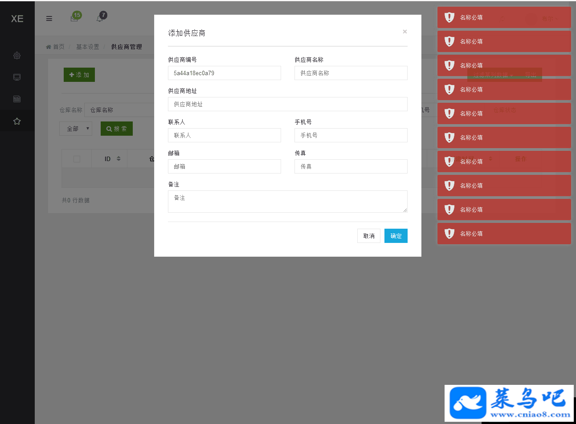Focus the 备注 textarea
Screen dimensions: 576x424
tap(288, 202)
